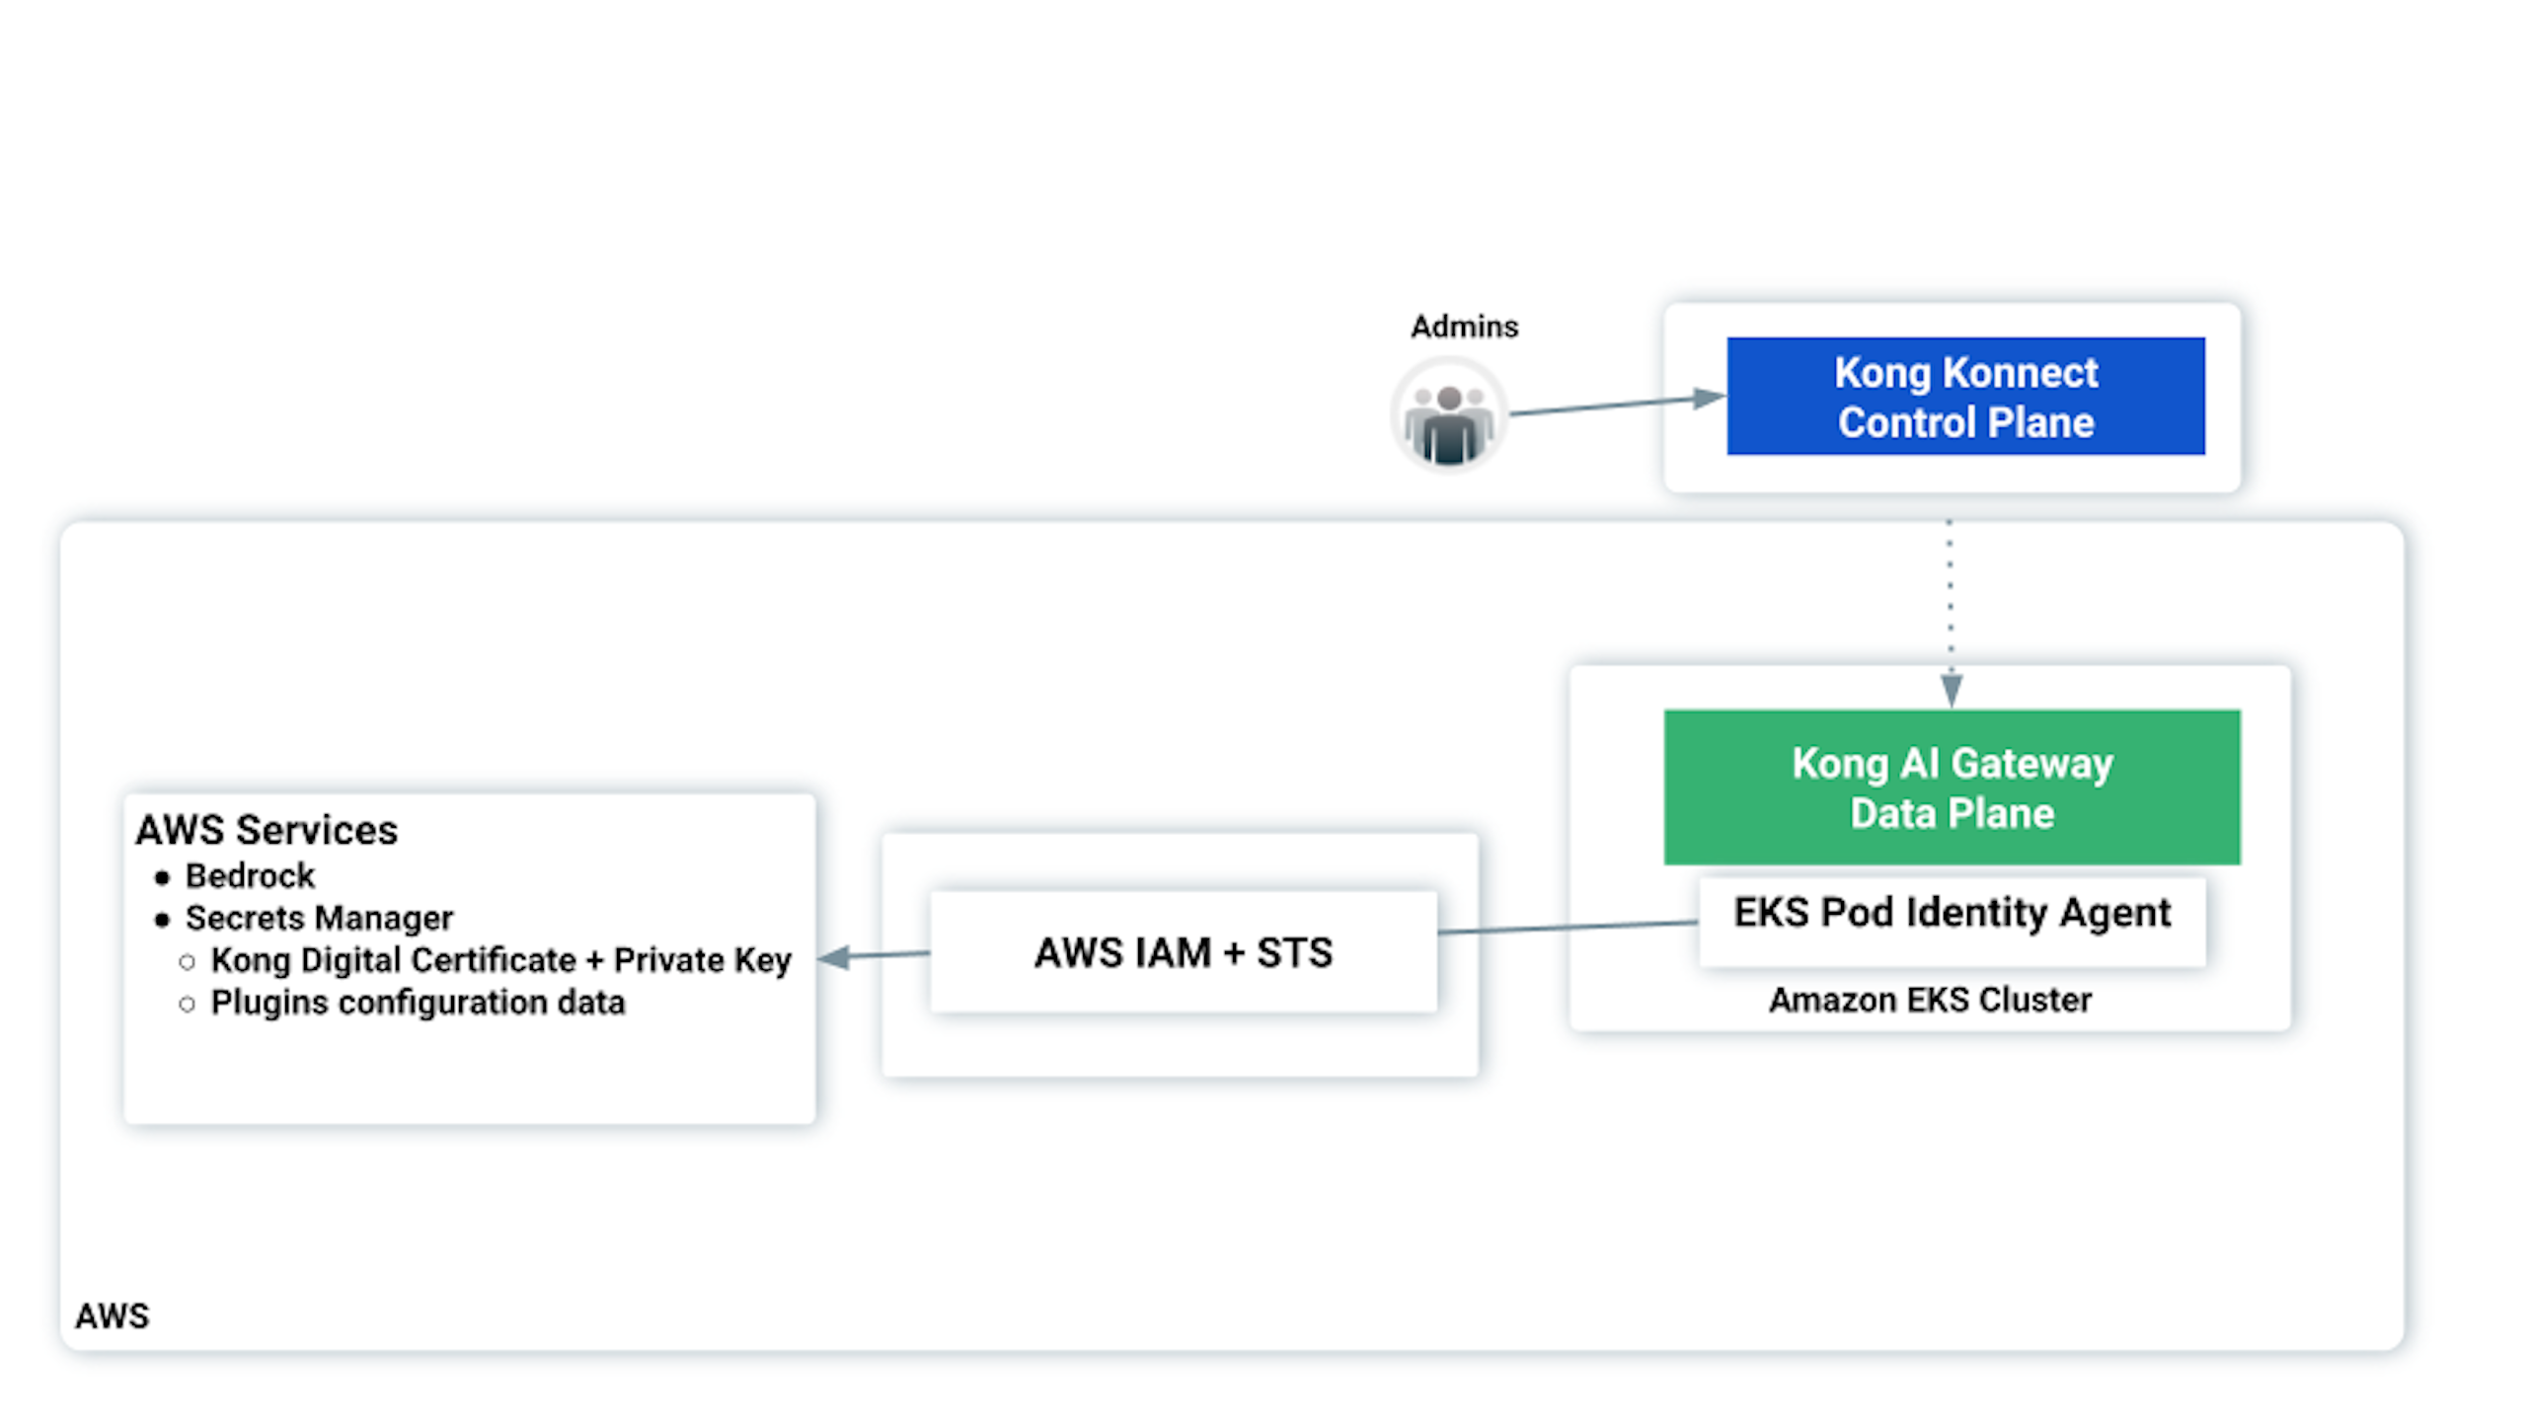This screenshot has height=1421, width=2527.
Task: Select Kong Digital Certificate + Private Key text
Action: (500, 960)
